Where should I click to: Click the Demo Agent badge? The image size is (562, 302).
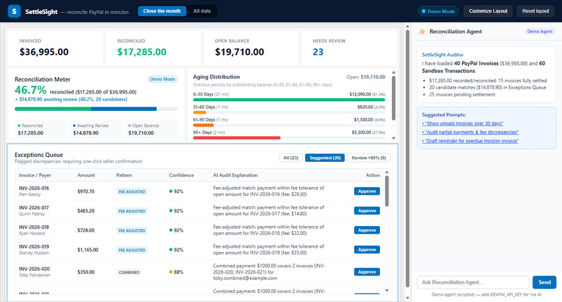point(540,31)
